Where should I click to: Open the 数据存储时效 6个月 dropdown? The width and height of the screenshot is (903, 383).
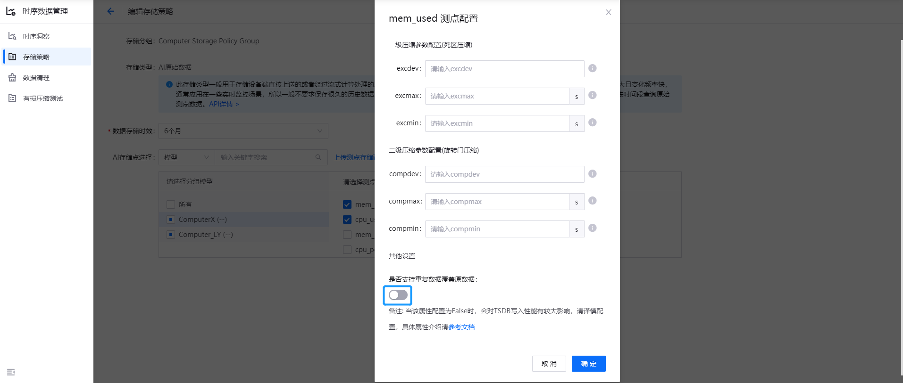tap(243, 131)
